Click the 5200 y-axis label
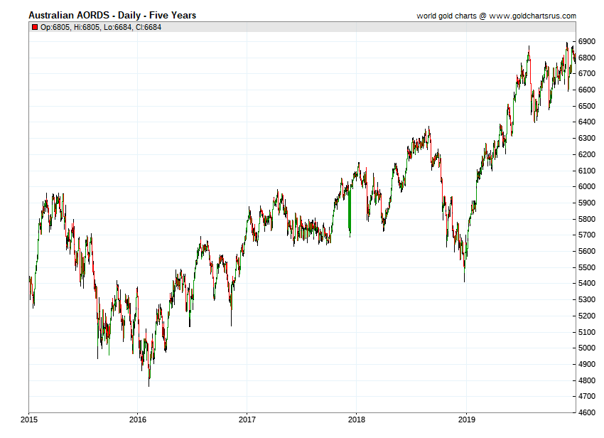 coord(586,316)
